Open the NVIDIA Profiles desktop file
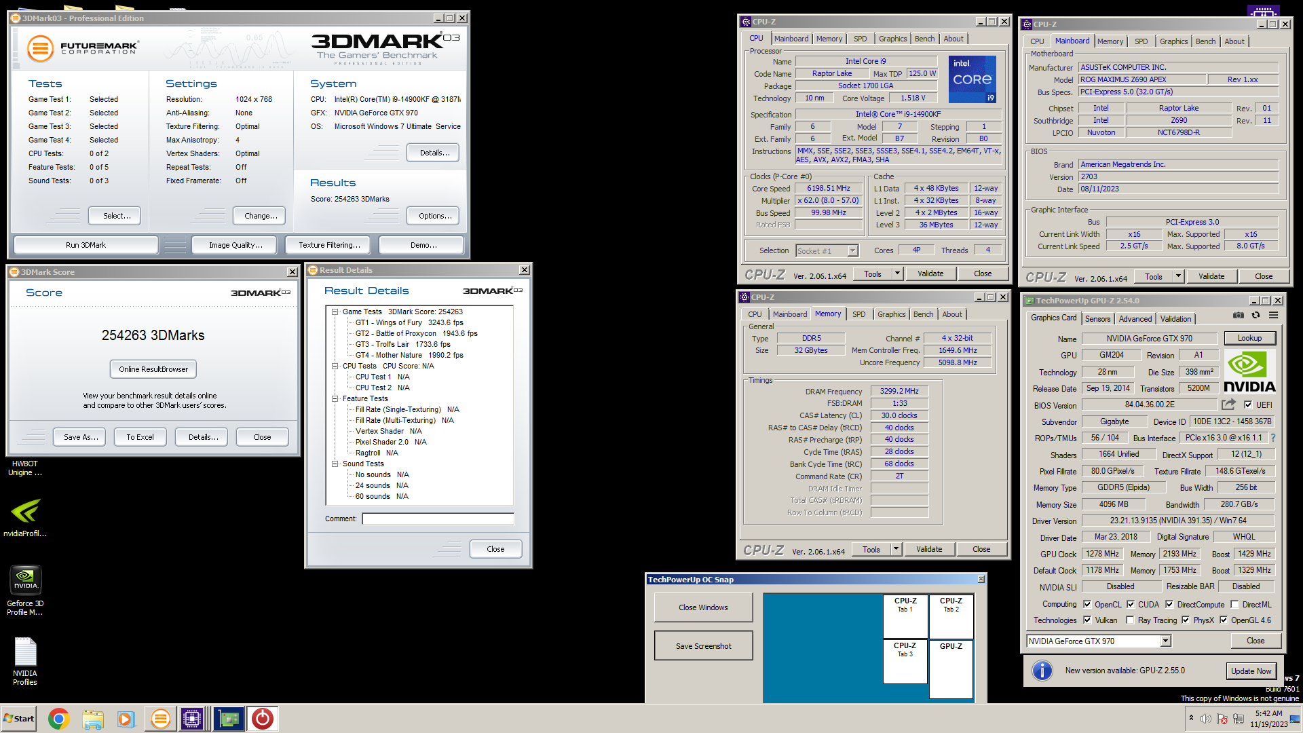 point(25,662)
